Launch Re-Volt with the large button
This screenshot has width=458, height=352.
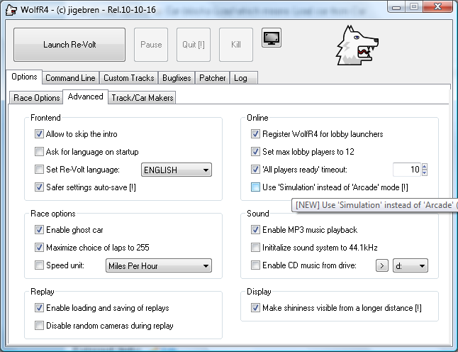pyautogui.click(x=69, y=45)
